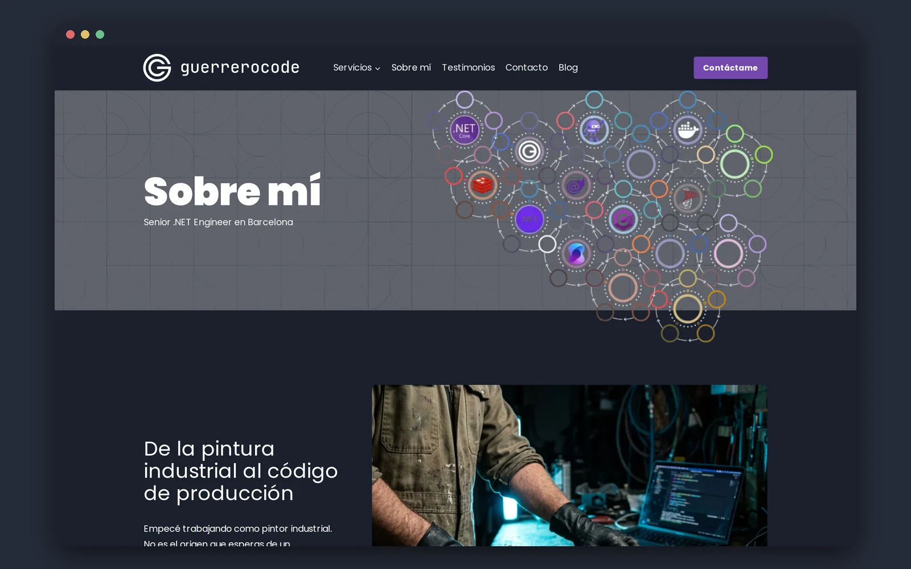
Task: Click the Blazor @ icon bubble
Action: pyautogui.click(x=576, y=185)
